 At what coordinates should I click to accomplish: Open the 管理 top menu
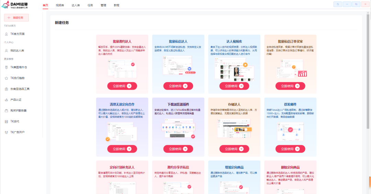click(x=103, y=6)
